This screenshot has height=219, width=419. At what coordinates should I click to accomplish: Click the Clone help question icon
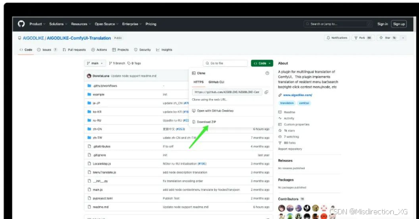[267, 73]
